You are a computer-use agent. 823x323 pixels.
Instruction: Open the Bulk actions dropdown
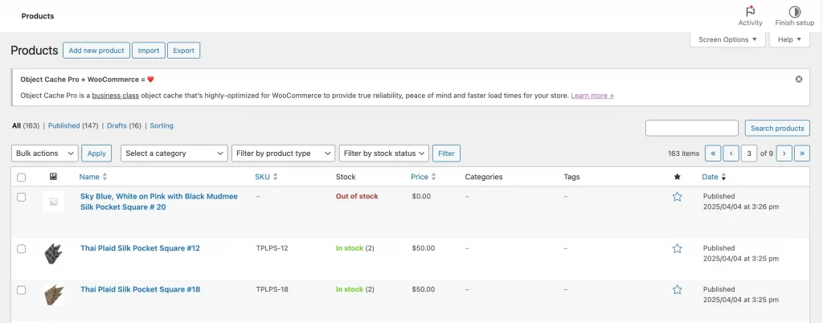click(x=45, y=153)
